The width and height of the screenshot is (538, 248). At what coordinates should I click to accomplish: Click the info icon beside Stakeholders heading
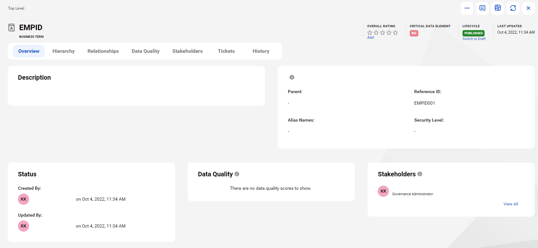point(420,174)
